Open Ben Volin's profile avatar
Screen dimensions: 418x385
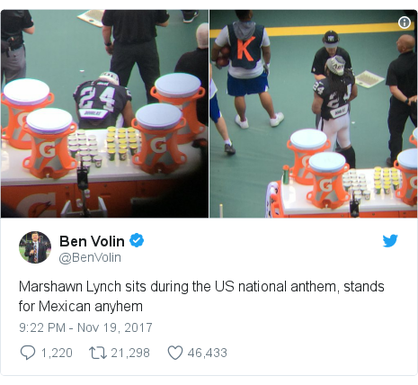pos(35,247)
